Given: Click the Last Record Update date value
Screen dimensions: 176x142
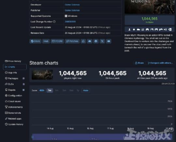Looking at the screenshot, I should 88,27.
